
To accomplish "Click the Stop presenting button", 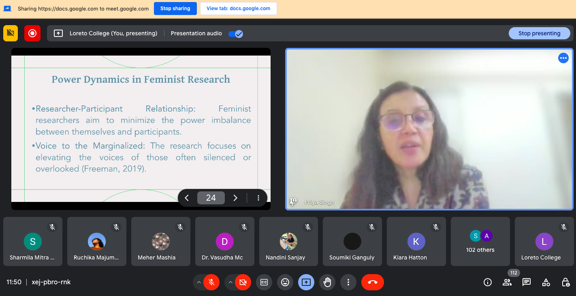I will [539, 33].
